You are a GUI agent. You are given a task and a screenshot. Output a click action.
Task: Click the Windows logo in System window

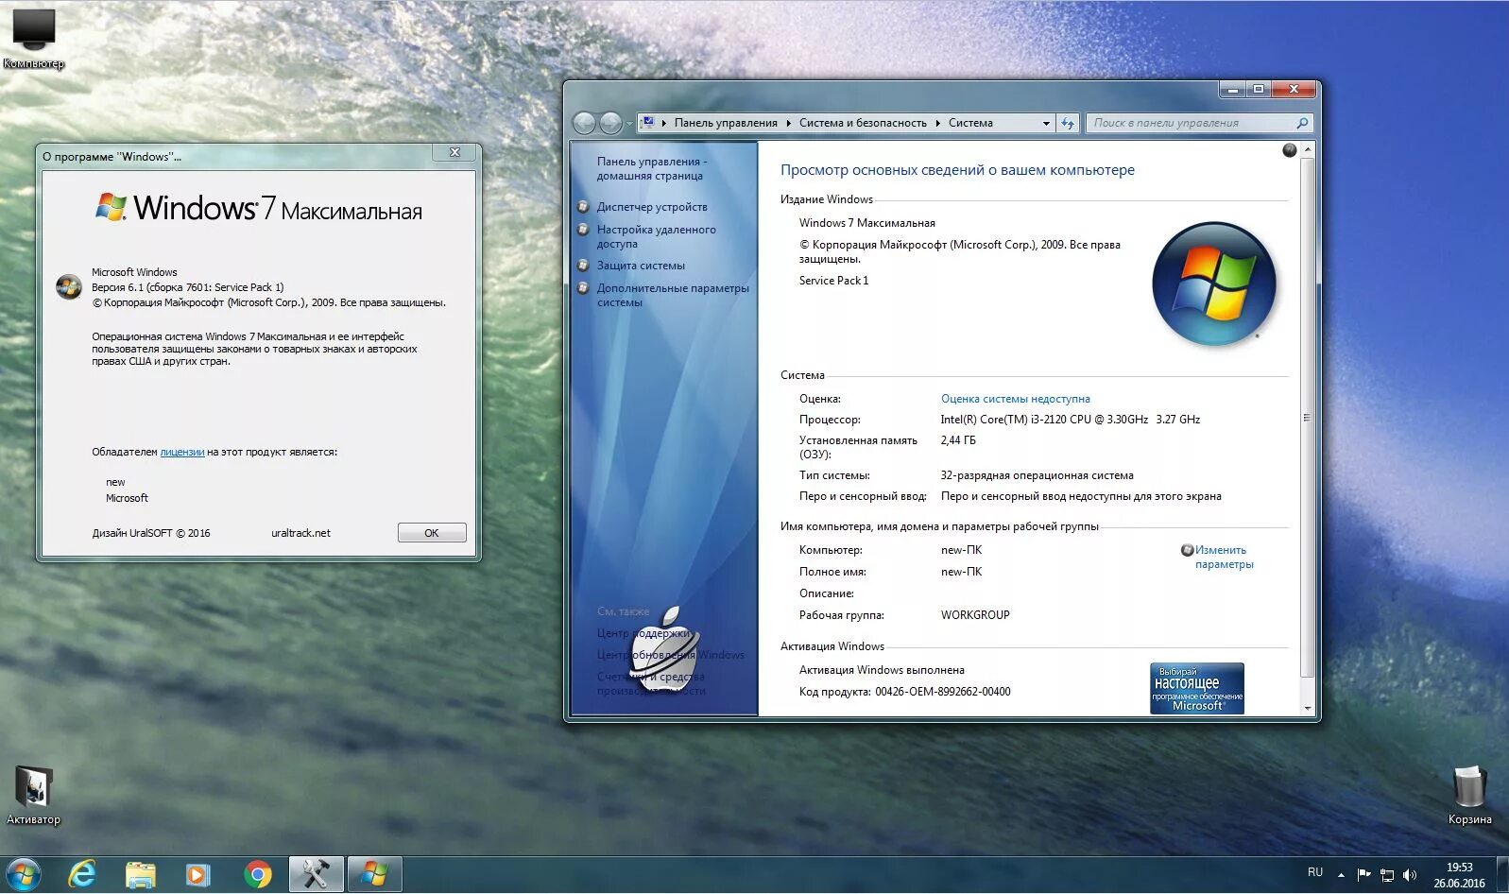pyautogui.click(x=1214, y=283)
